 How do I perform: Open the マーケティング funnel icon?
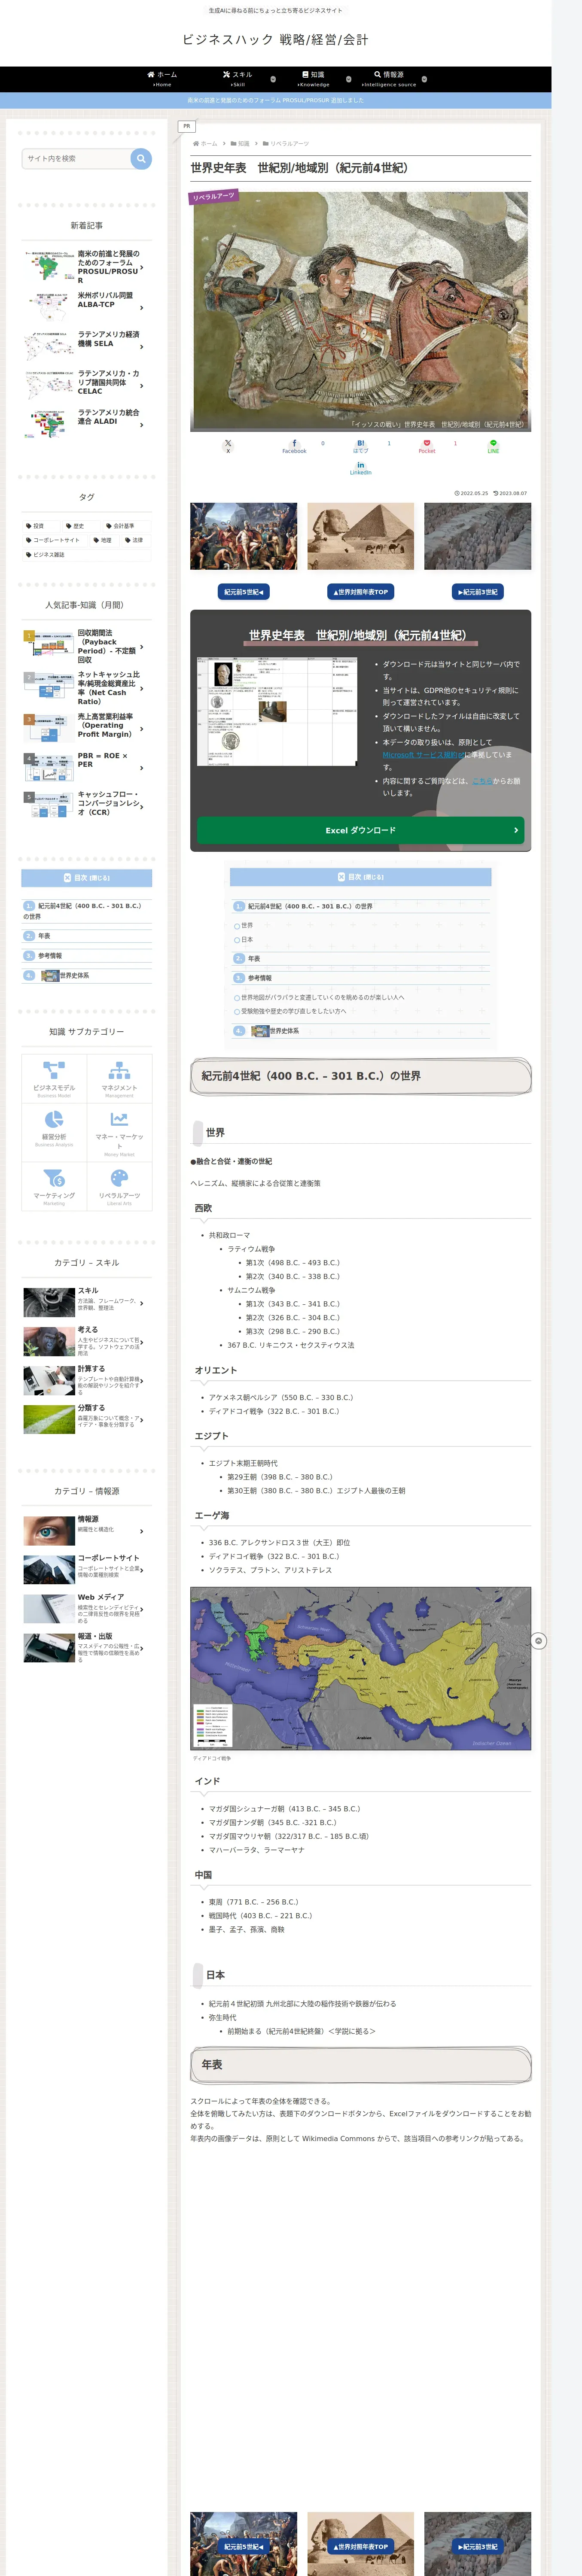pos(54,1178)
